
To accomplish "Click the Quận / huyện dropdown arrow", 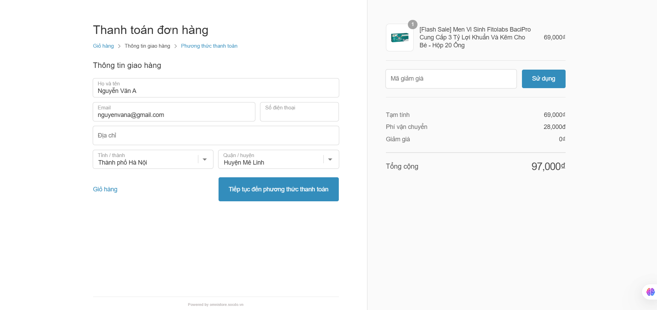I will pos(330,159).
